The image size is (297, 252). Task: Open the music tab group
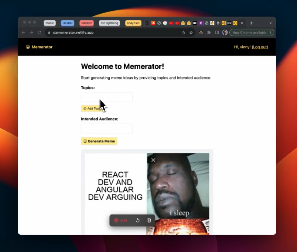pos(49,23)
